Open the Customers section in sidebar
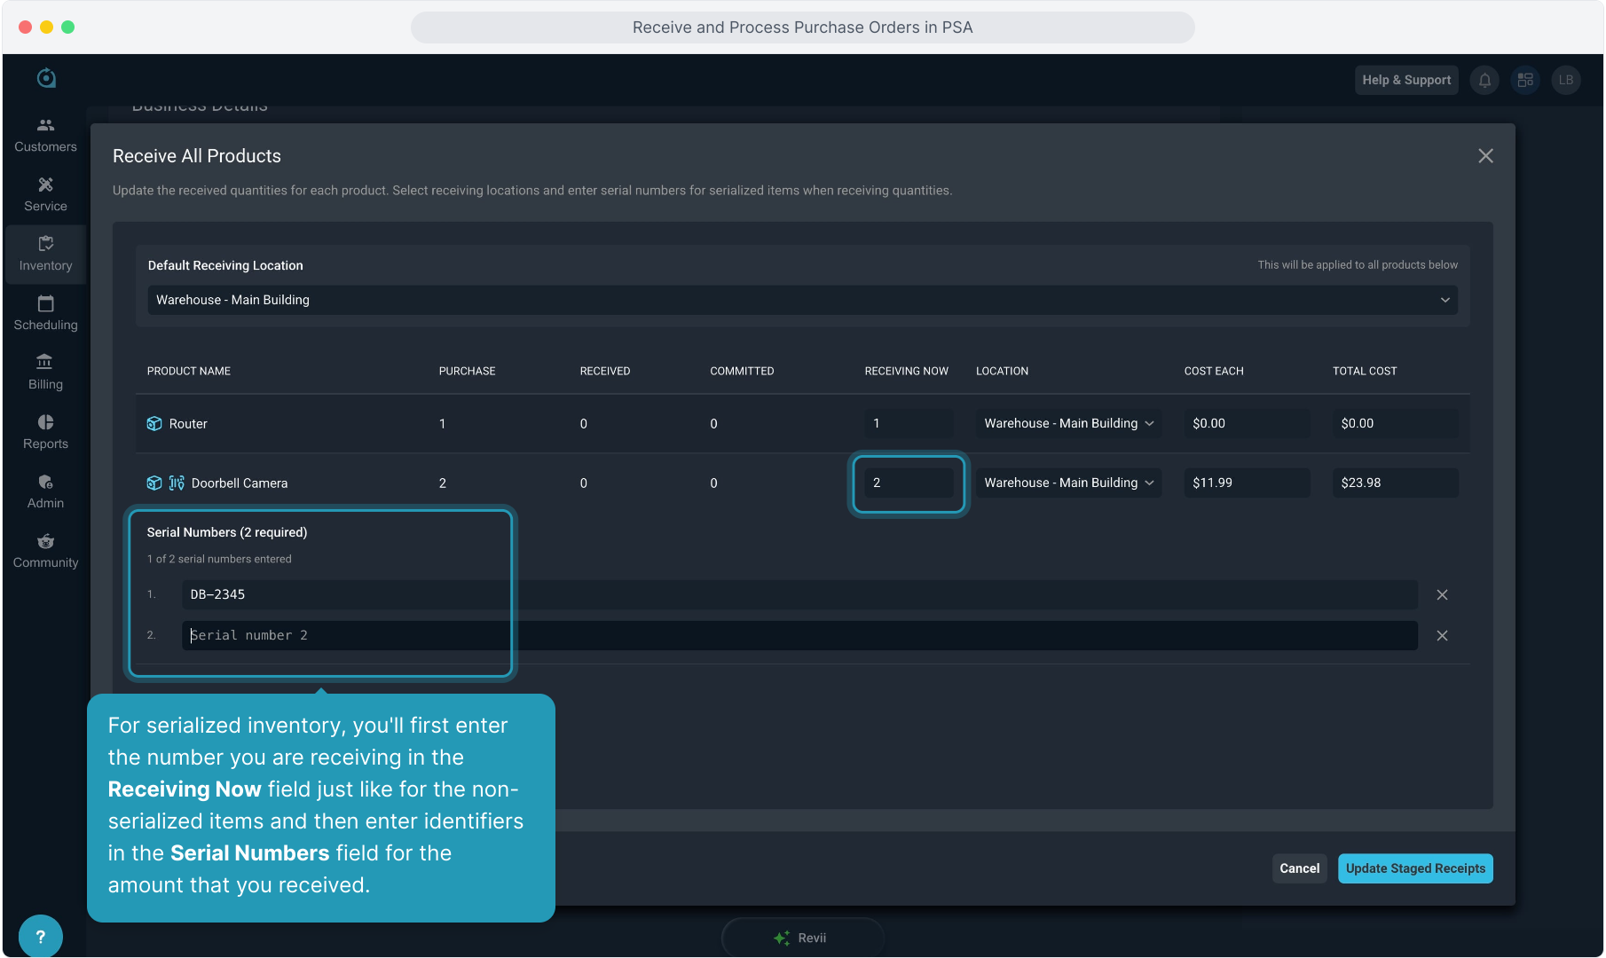 tap(45, 135)
